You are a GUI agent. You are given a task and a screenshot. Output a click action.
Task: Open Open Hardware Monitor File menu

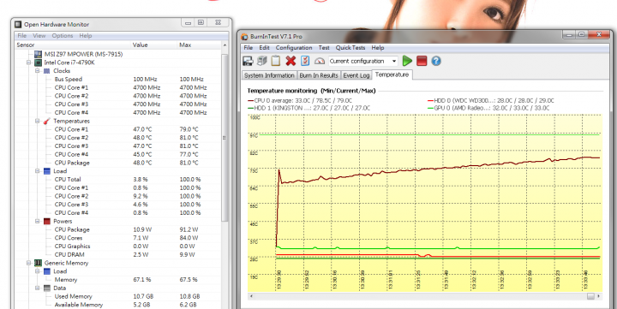coord(22,35)
